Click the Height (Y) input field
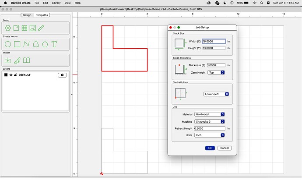The width and height of the screenshot is (302, 195). click(x=214, y=48)
